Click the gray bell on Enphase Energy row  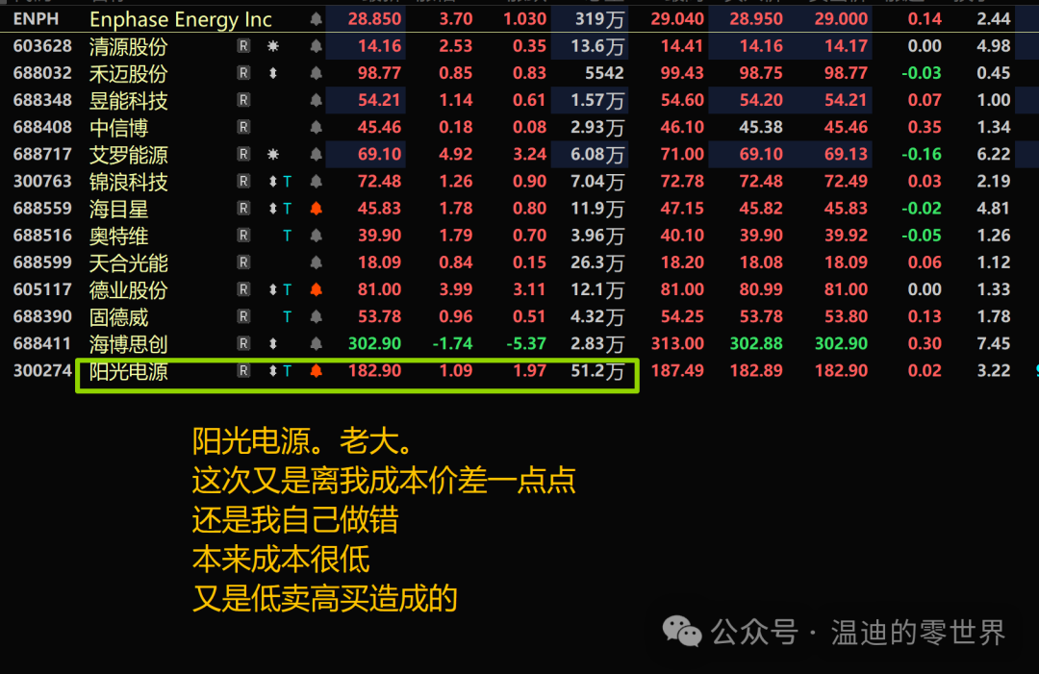[x=317, y=19]
